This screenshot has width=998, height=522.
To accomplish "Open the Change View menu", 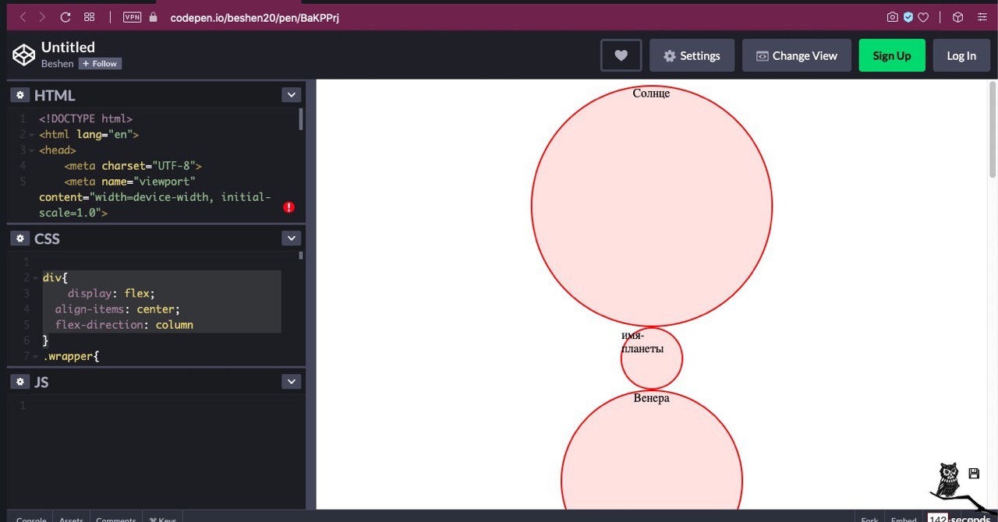I will point(797,55).
